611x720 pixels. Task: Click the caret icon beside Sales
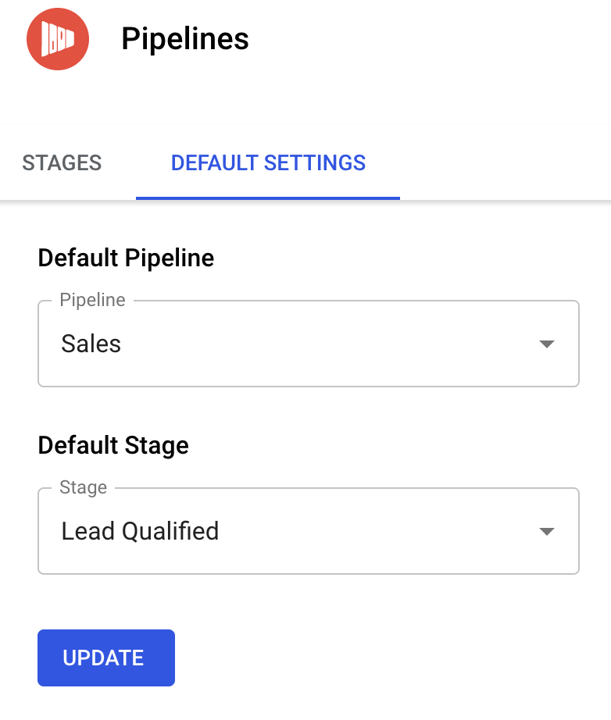546,344
